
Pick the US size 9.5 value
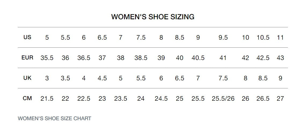[x=223, y=37]
